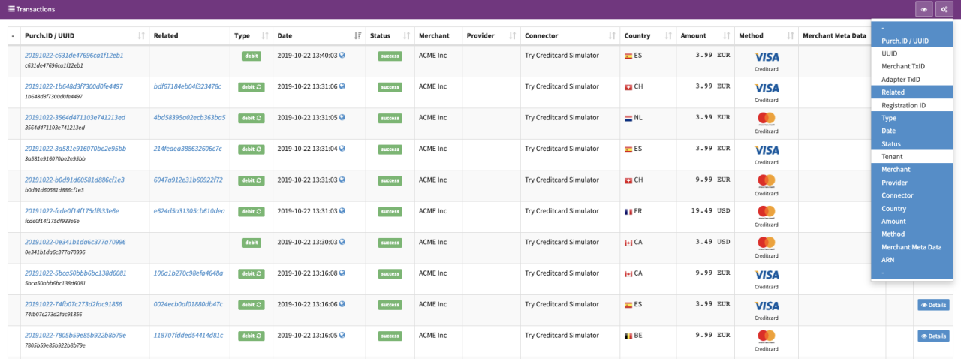Screen dimensions: 961x359
Task: Click the Spain flag in the first row
Action: (628, 56)
